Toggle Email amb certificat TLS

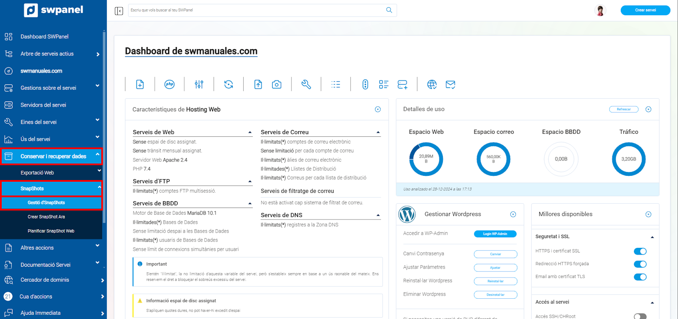pos(640,277)
